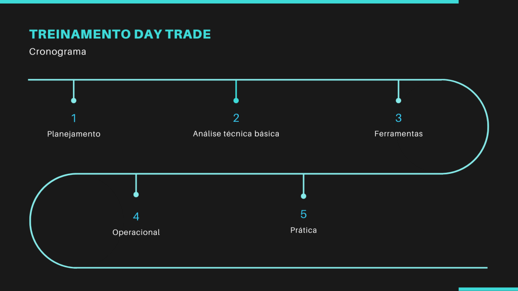
Task: Click the Cronograma subtitle text
Action: [58, 52]
